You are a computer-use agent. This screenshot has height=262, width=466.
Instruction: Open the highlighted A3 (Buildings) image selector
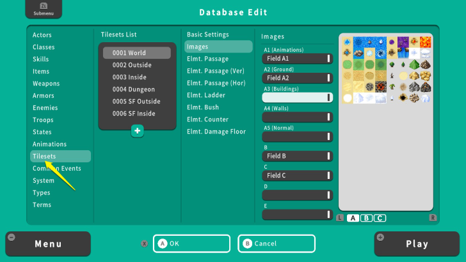(297, 97)
